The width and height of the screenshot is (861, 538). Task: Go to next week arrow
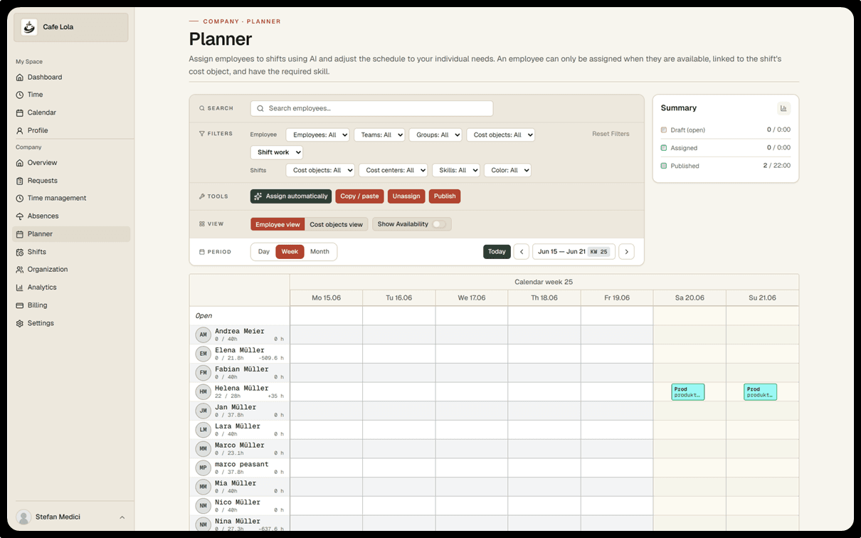coord(626,252)
